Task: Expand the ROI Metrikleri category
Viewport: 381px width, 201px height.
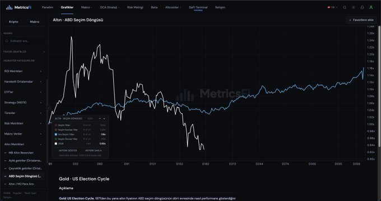Action: [x=23, y=71]
